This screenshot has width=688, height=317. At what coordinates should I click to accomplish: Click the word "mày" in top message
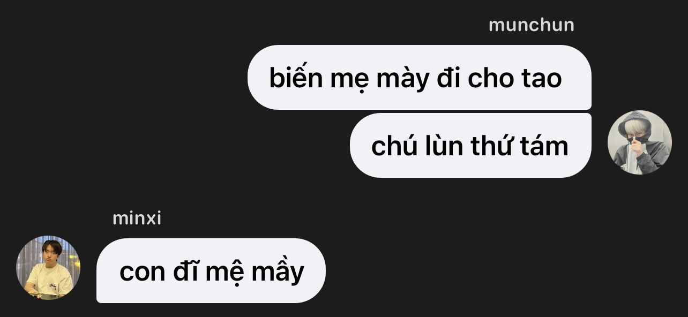[403, 79]
